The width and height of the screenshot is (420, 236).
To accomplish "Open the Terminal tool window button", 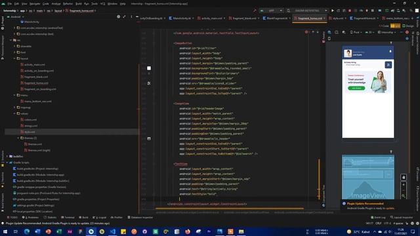I will coord(68,218).
